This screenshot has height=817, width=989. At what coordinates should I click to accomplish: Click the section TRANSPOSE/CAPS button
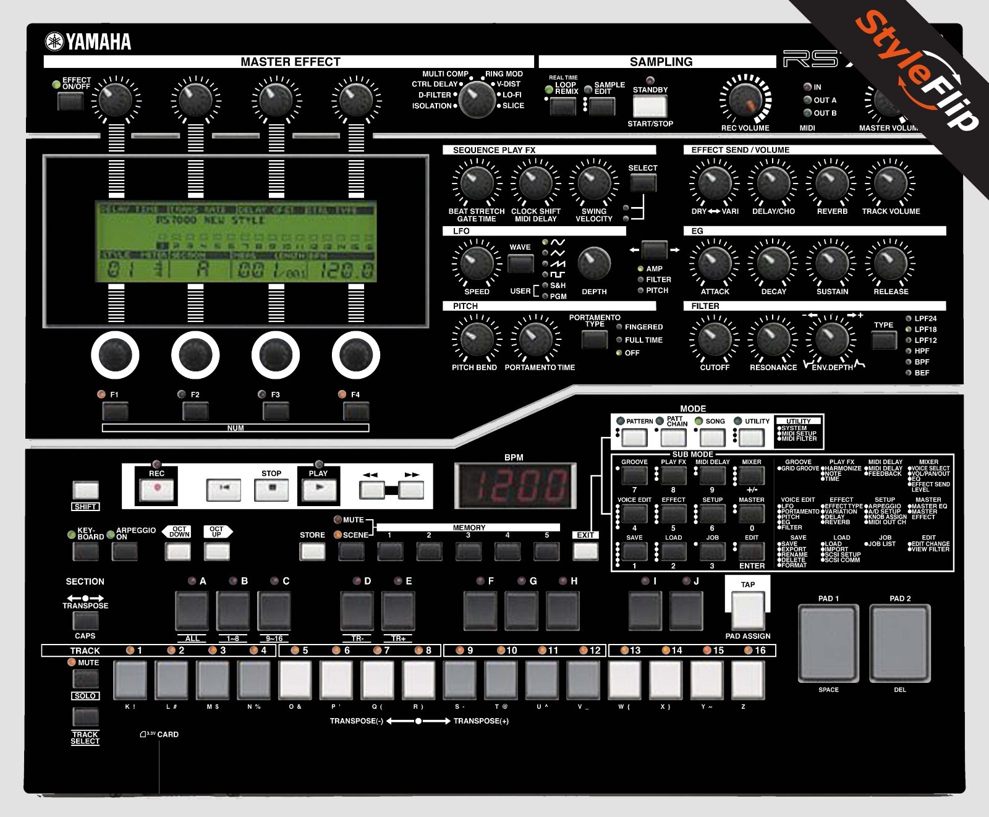point(86,620)
